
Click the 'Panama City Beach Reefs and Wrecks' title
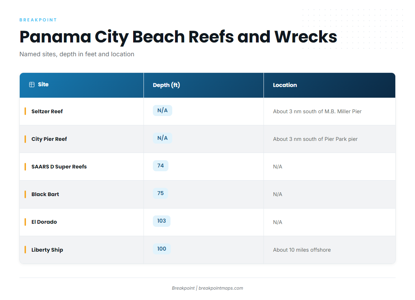point(178,37)
